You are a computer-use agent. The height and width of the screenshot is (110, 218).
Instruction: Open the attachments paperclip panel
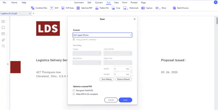click(3, 40)
